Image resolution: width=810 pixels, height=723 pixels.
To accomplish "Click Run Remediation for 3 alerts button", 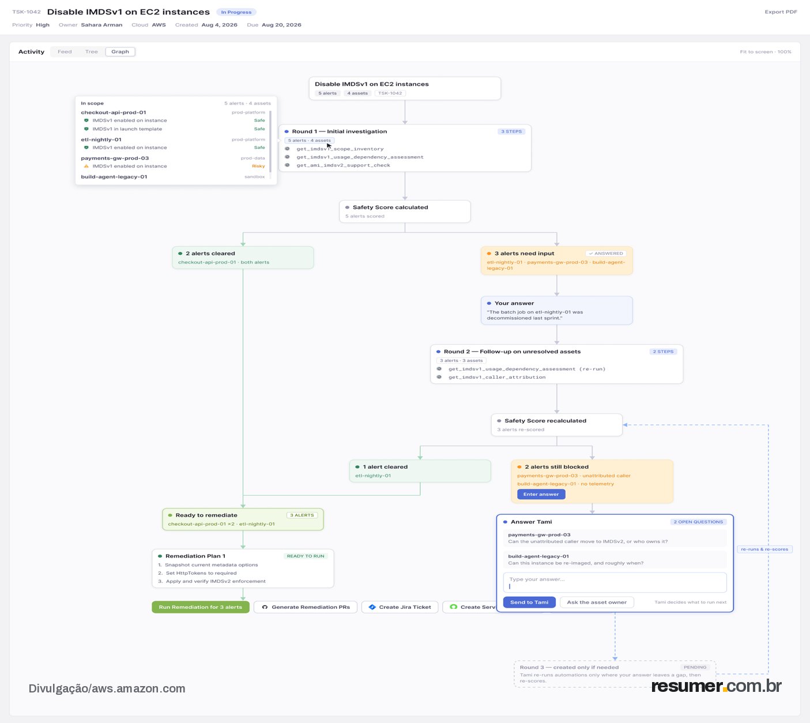I will [x=201, y=607].
